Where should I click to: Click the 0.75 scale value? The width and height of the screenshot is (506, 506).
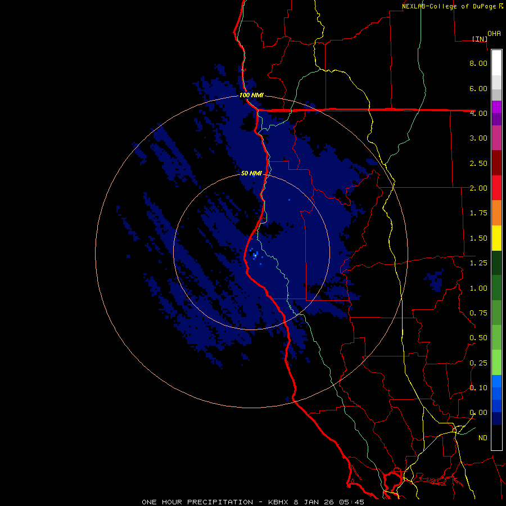click(x=478, y=313)
